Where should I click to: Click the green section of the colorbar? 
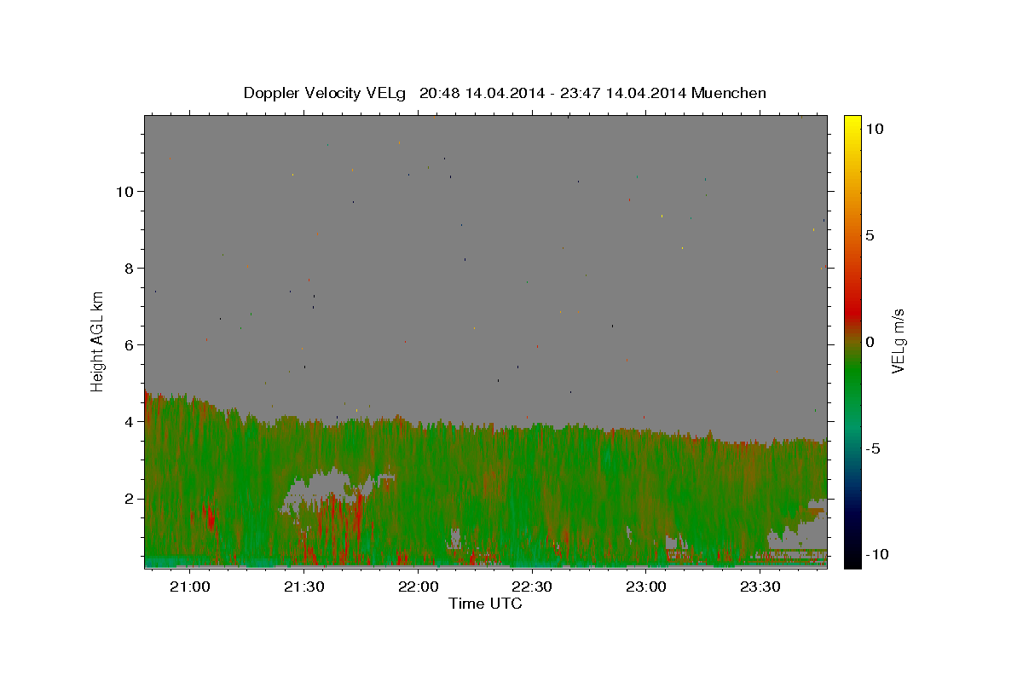tap(852, 375)
